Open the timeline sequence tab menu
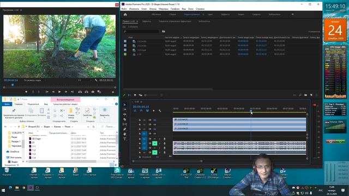Screen dimensions: 349x196 141,102
